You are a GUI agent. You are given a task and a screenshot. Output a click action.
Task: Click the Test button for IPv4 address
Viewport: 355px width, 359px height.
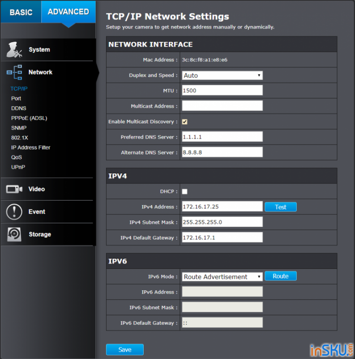281,207
